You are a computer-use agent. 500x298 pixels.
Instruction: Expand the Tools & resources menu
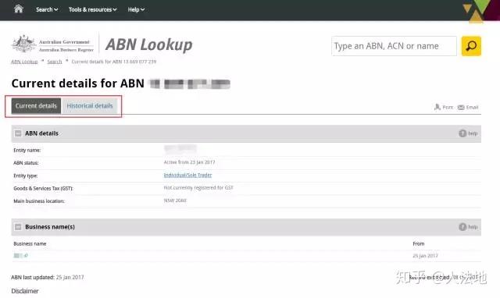click(x=93, y=9)
